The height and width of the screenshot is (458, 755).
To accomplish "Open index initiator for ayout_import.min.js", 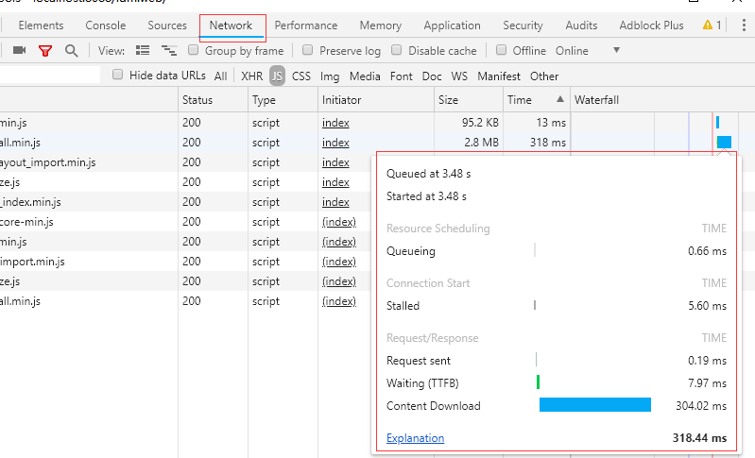I will pos(335,162).
